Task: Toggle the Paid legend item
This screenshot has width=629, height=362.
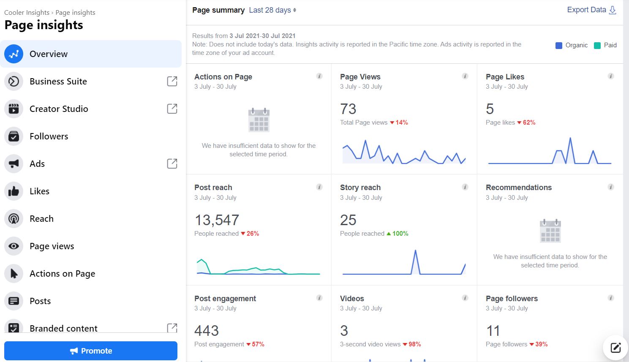Action: tap(605, 45)
